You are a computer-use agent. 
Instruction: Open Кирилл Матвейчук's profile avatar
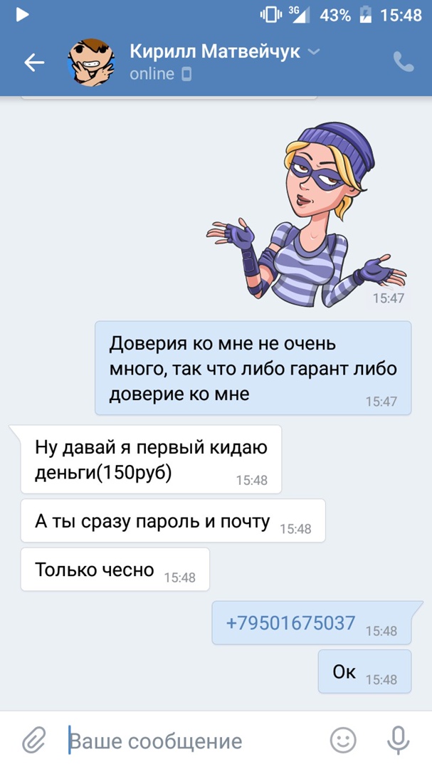(x=91, y=63)
